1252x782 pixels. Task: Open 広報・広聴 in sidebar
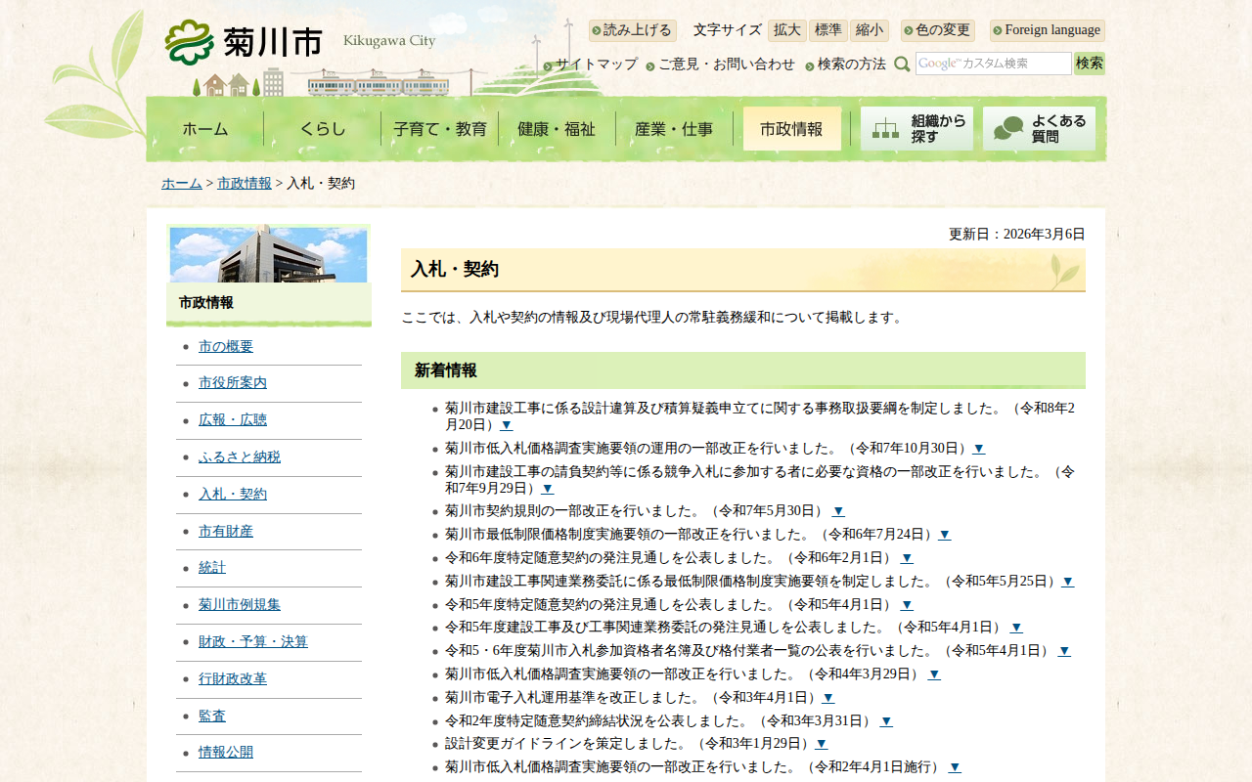click(x=233, y=420)
